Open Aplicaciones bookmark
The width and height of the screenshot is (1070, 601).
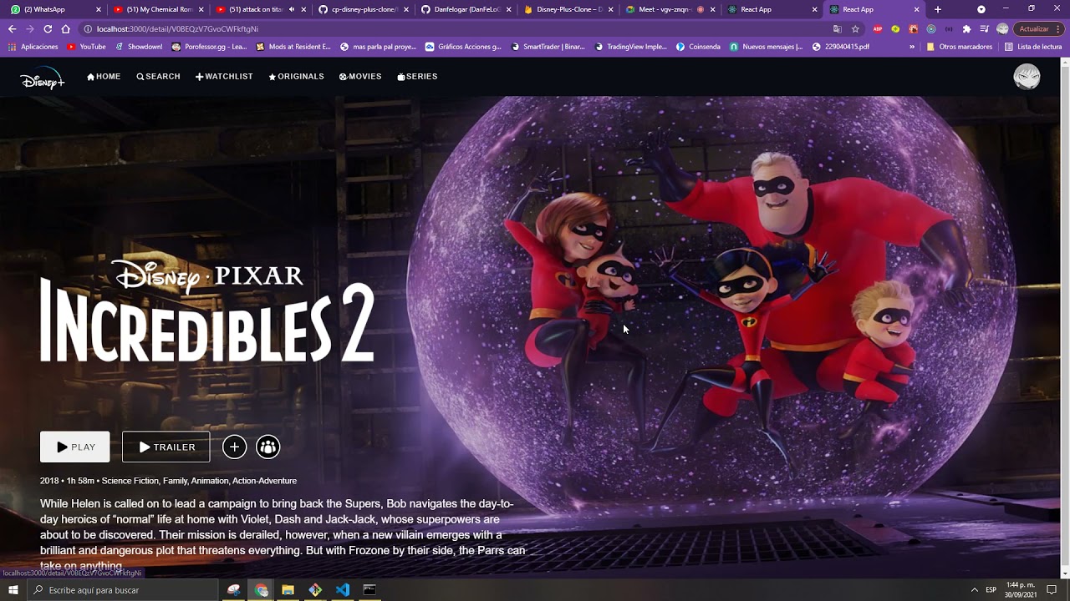(33, 47)
